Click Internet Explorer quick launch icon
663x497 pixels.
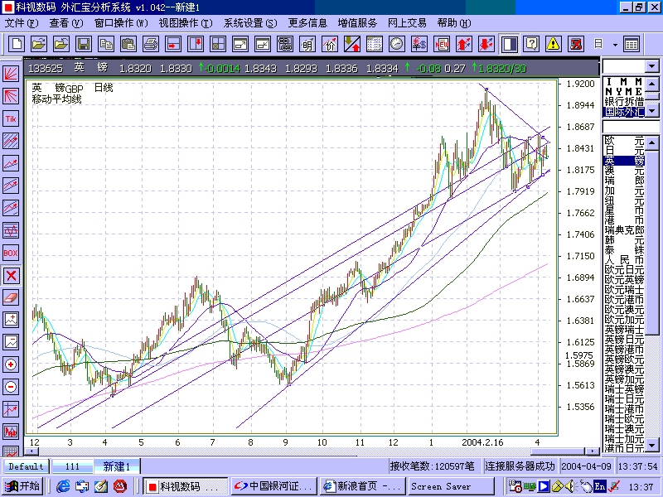[63, 486]
